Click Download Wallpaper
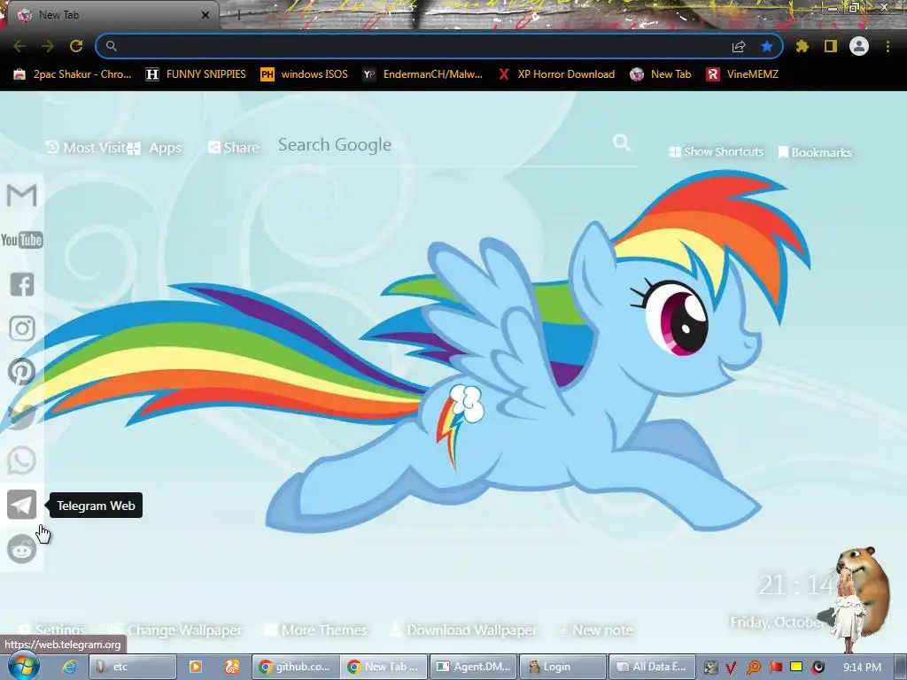Viewport: 907px width, 680px height. click(x=462, y=630)
